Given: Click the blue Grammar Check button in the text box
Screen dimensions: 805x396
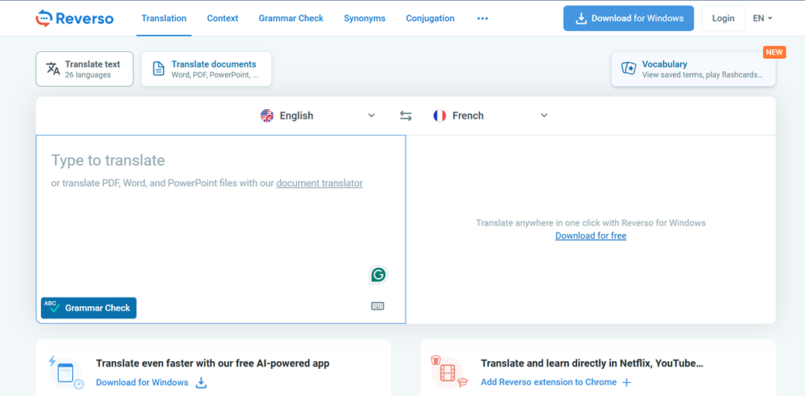Looking at the screenshot, I should tap(89, 308).
